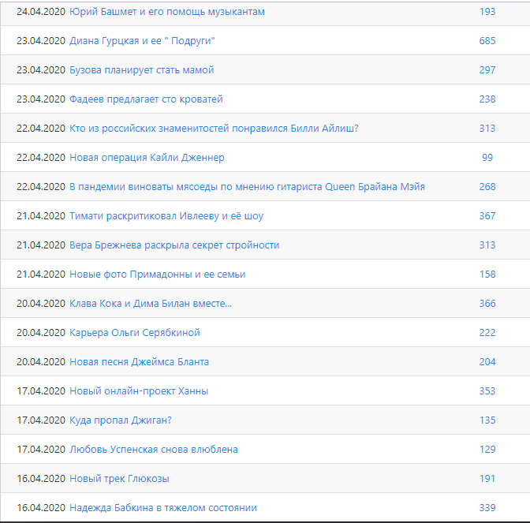Open article about Билли Айлиш and Russian celebrities
The image size is (530, 523).
214,129
